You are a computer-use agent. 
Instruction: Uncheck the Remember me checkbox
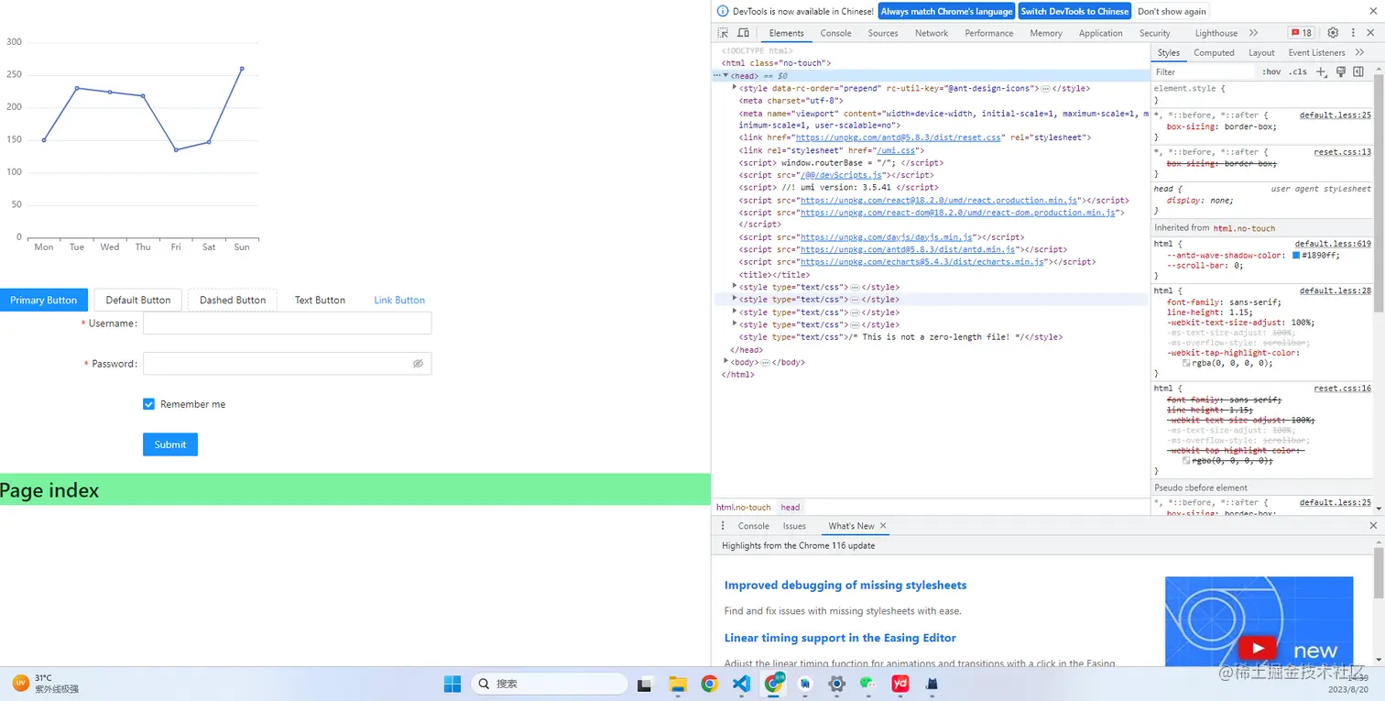[148, 404]
